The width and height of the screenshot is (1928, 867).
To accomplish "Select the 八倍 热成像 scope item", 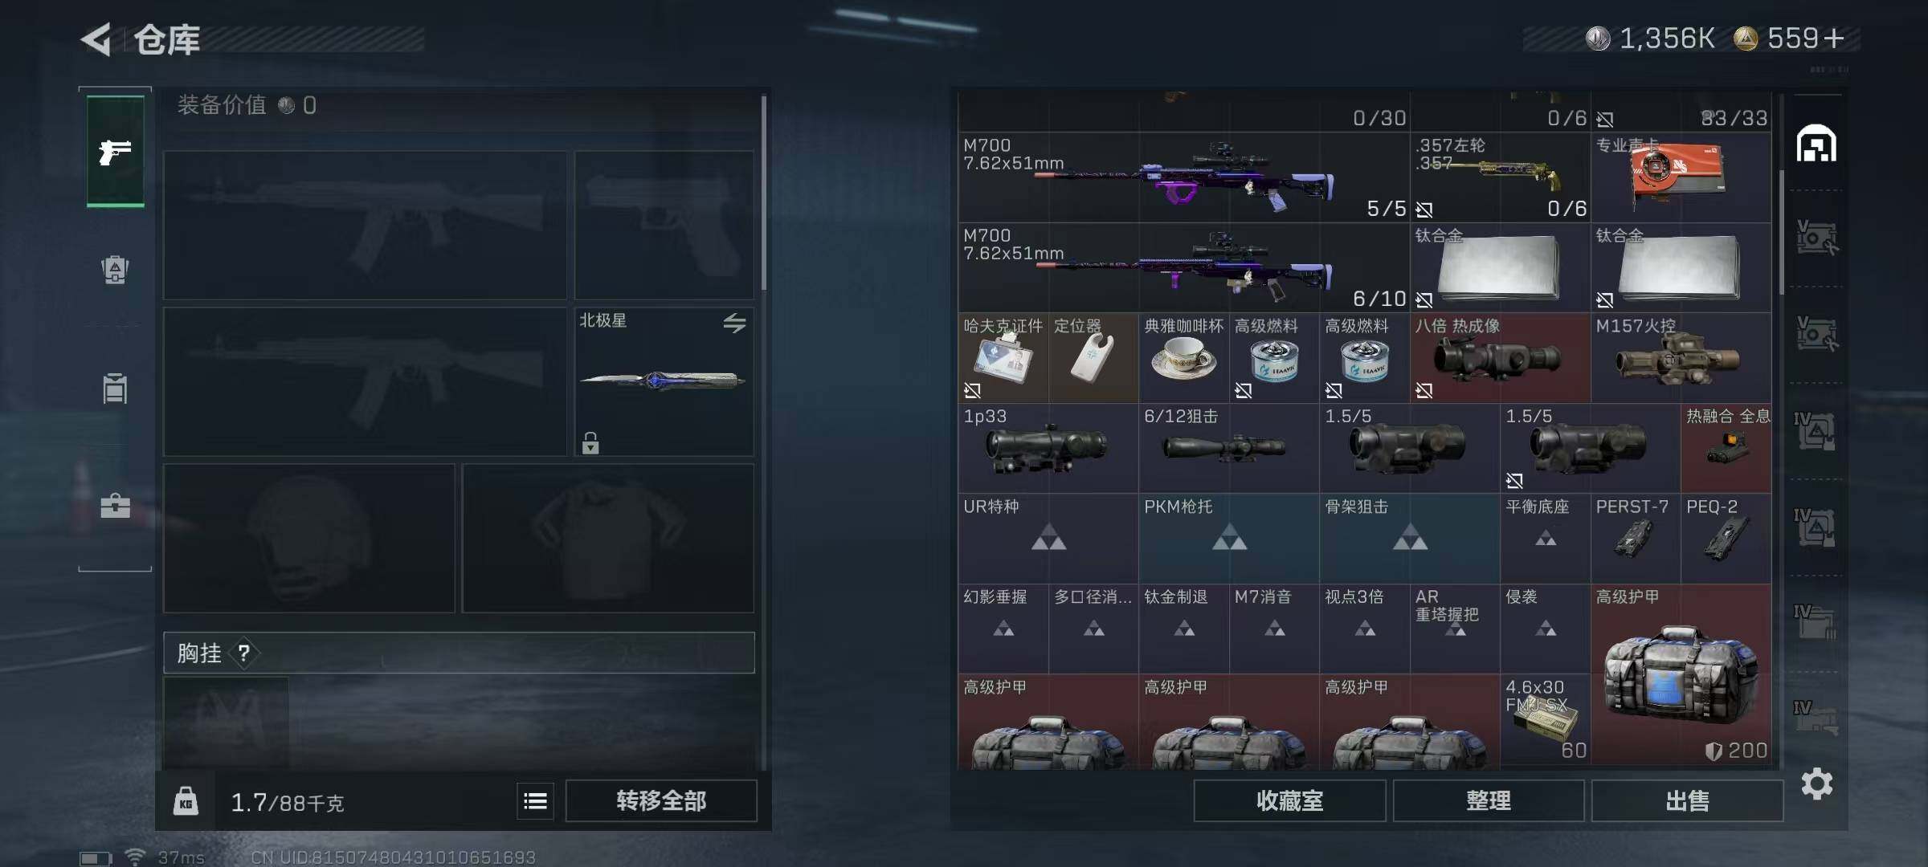I will pos(1500,358).
